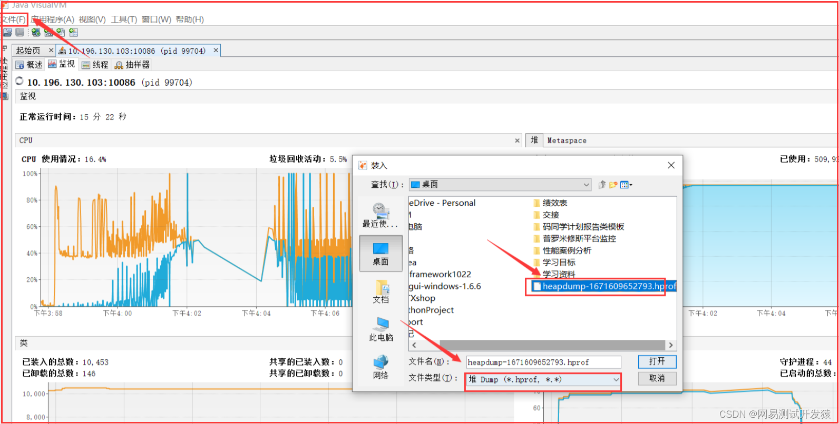
Task: Click the scroll left arrow in file list
Action: point(414,345)
